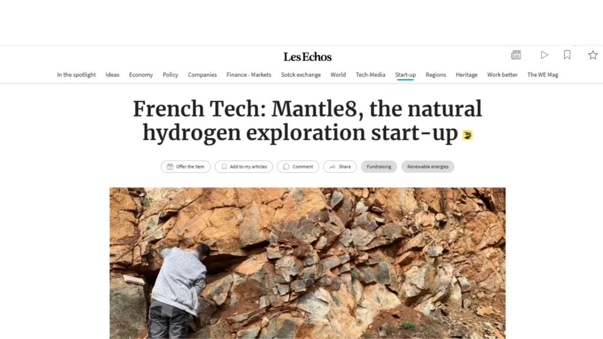Open the In the spotlight menu
The image size is (603, 339).
click(x=76, y=75)
